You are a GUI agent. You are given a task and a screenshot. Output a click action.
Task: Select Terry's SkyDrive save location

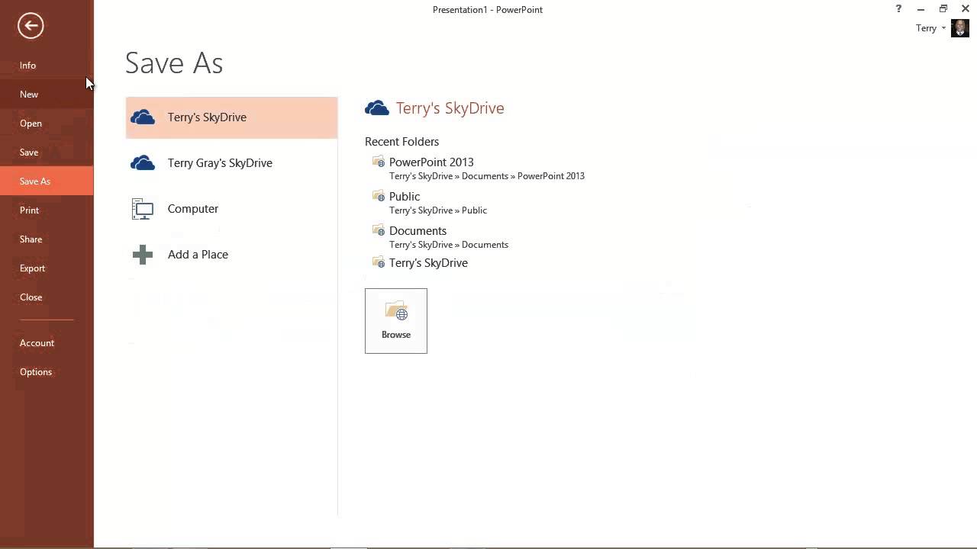(231, 117)
